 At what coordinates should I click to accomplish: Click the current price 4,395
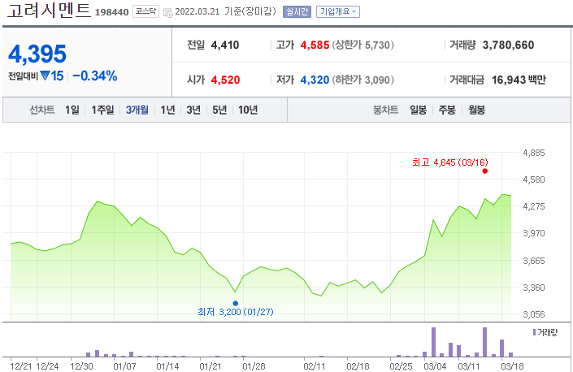(37, 54)
